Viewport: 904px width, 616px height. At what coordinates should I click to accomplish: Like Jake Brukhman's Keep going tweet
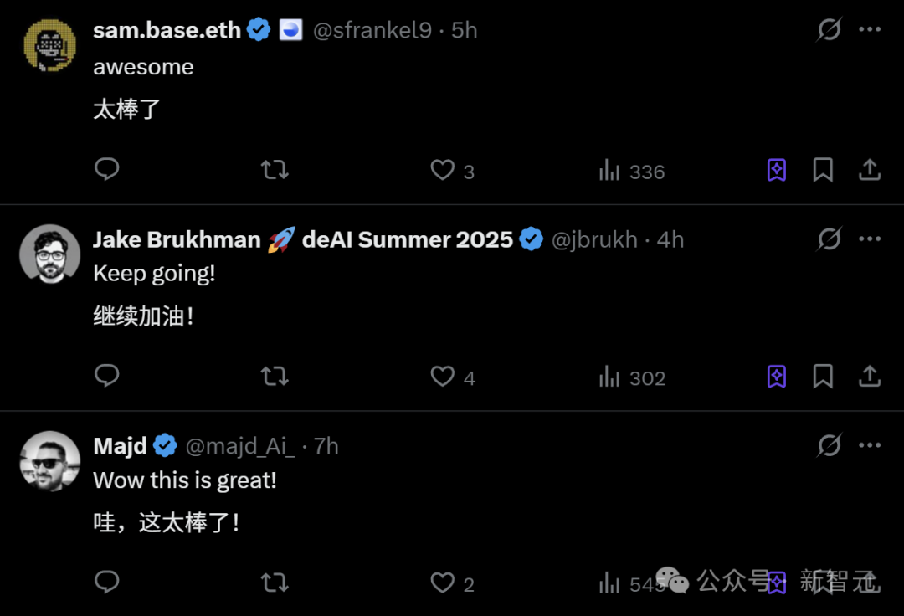pyautogui.click(x=453, y=377)
